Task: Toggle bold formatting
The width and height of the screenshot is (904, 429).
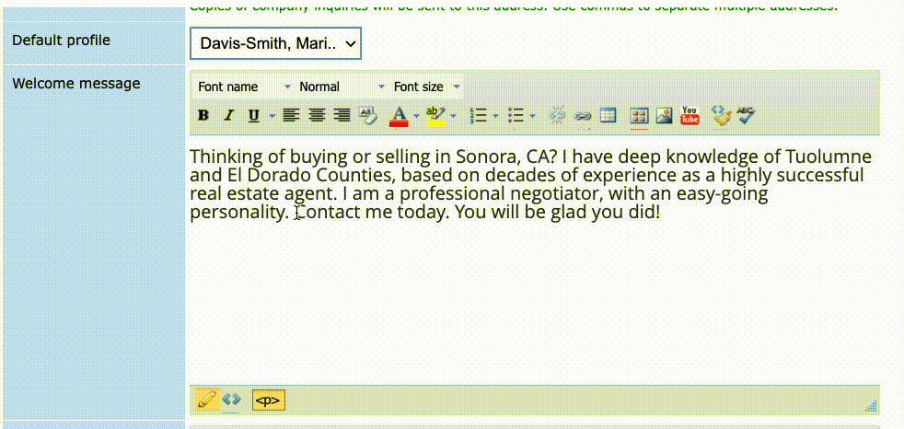Action: click(203, 116)
